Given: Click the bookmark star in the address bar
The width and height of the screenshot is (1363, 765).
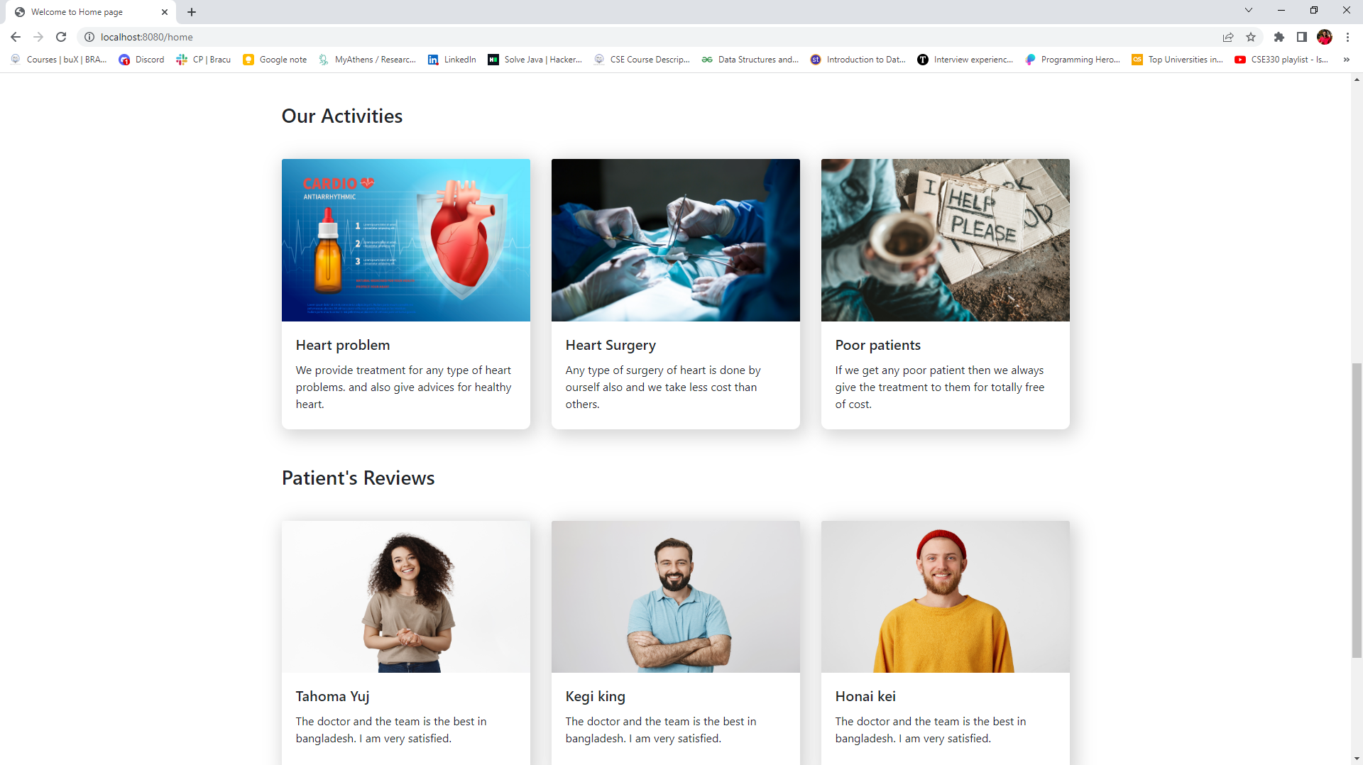Looking at the screenshot, I should [x=1251, y=37].
